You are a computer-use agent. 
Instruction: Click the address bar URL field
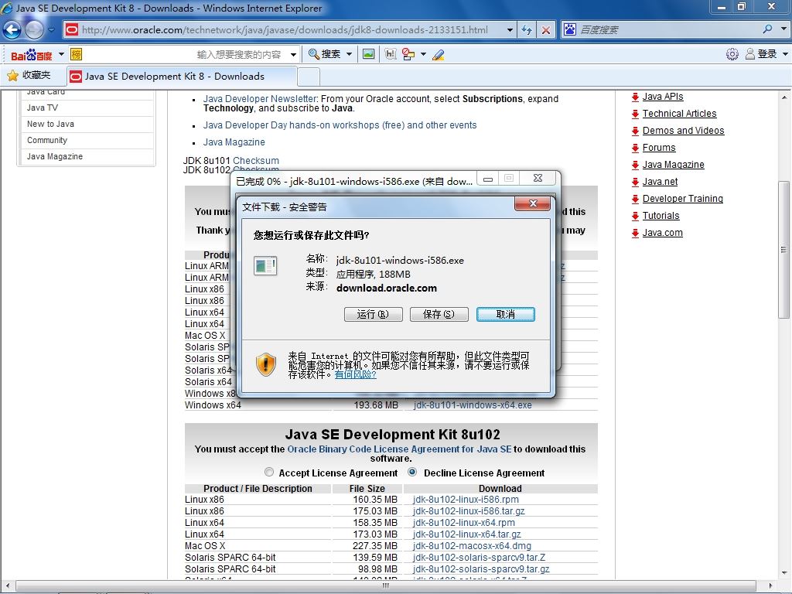click(292, 30)
